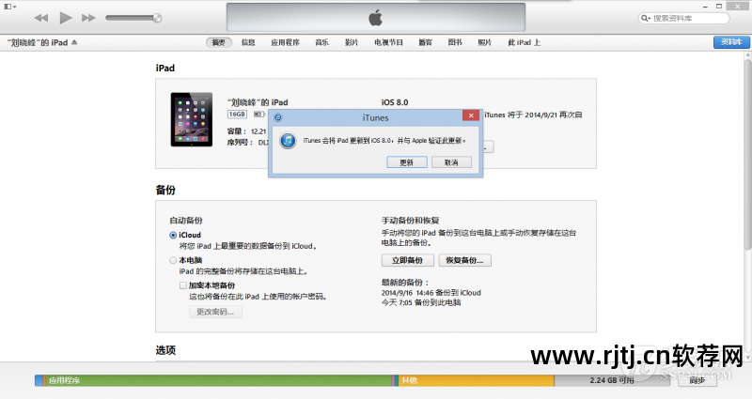Click the iPad device thumbnail image
Screen dimensions: 752x399
[192, 119]
